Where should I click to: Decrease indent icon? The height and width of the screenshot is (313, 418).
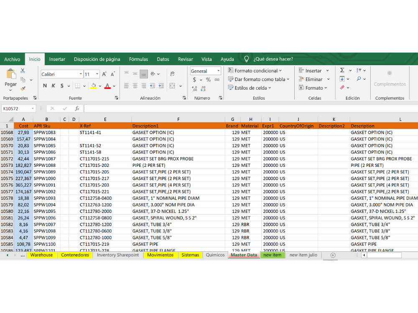coord(153,86)
